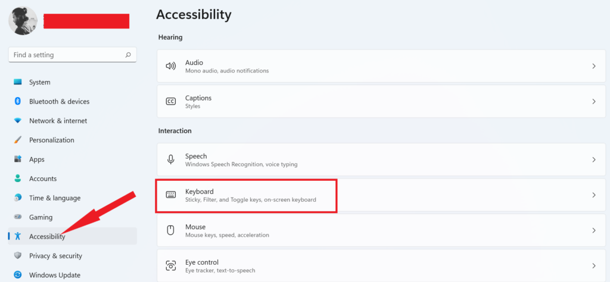This screenshot has width=610, height=282.
Task: Select Personalization in the sidebar
Action: tap(72, 140)
